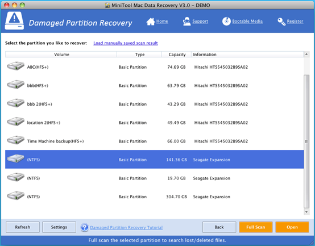Screen dimensions: 315x246
Task: Click the vertical scrollbar thumb
Action: [306, 141]
